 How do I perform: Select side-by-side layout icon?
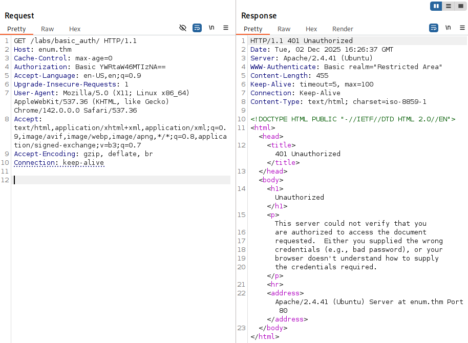436,6
